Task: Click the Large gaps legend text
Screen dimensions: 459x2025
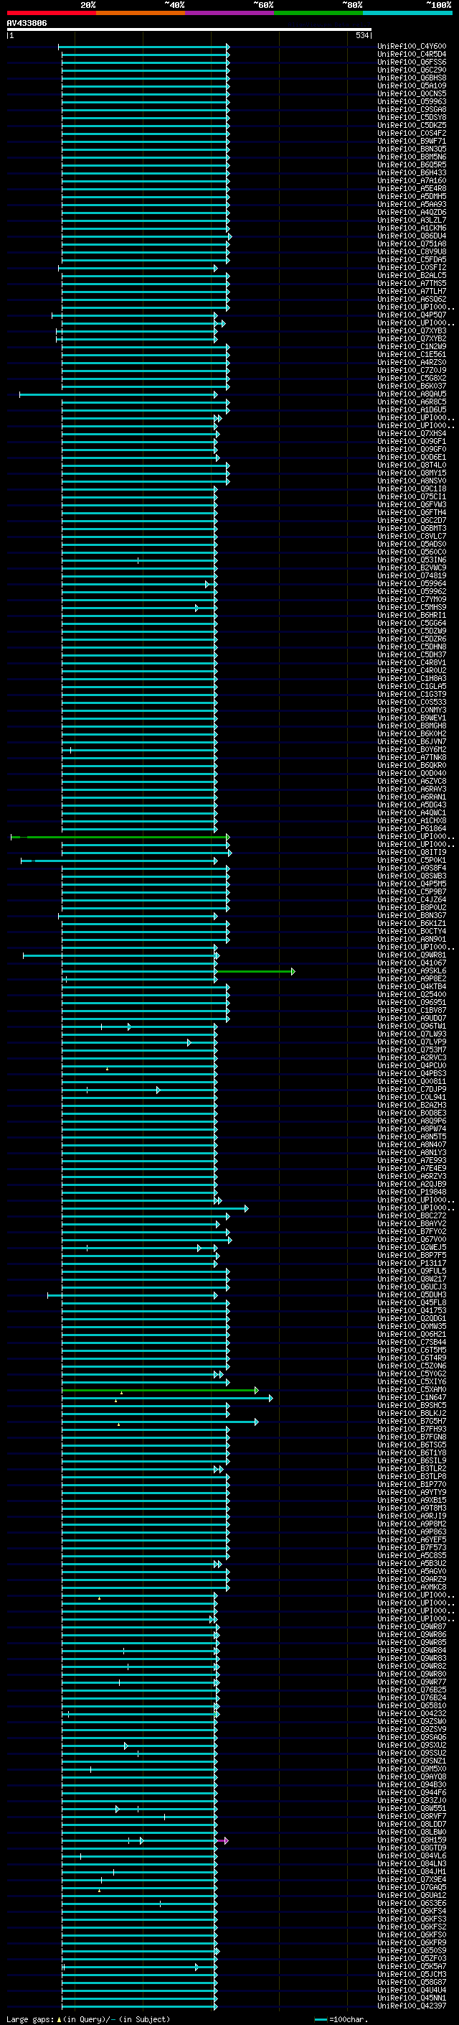Action: (88, 2019)
